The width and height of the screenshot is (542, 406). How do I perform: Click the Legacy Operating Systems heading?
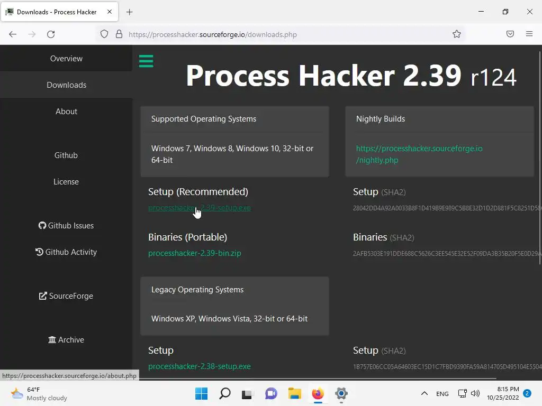[x=197, y=290]
